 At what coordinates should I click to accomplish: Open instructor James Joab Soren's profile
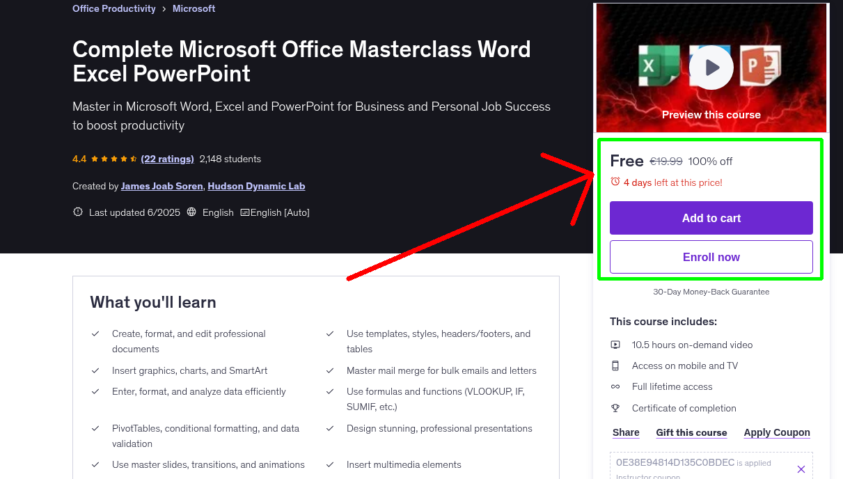162,186
